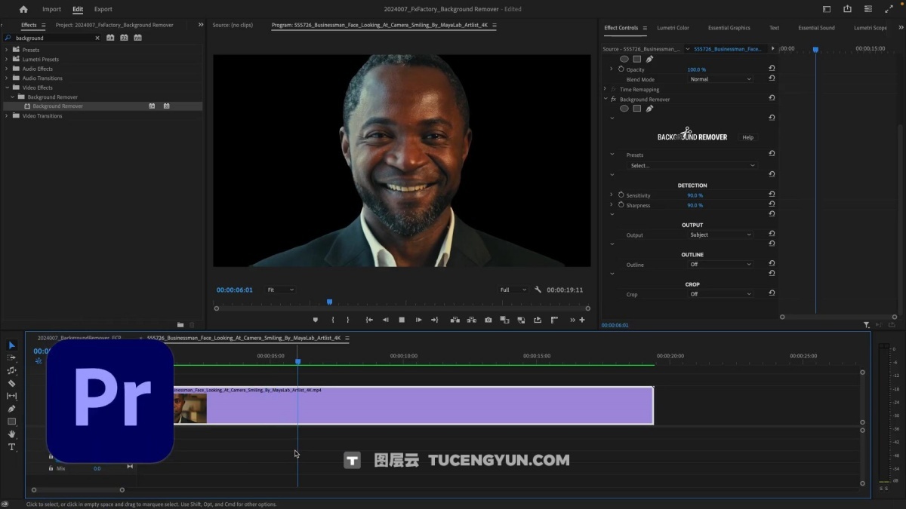
Task: Select the Slip tool
Action: point(11,396)
